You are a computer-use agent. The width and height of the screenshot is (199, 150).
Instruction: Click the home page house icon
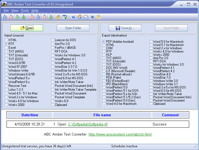[80, 17]
